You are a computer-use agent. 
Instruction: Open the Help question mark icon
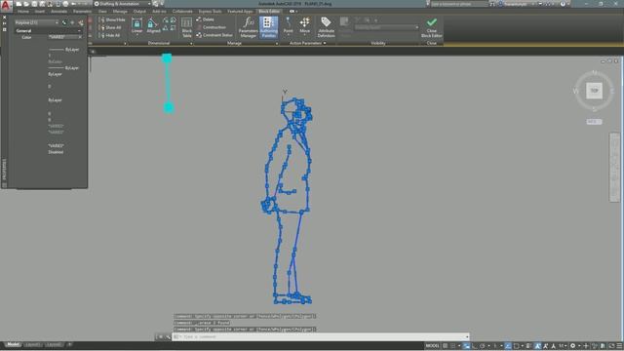point(563,4)
